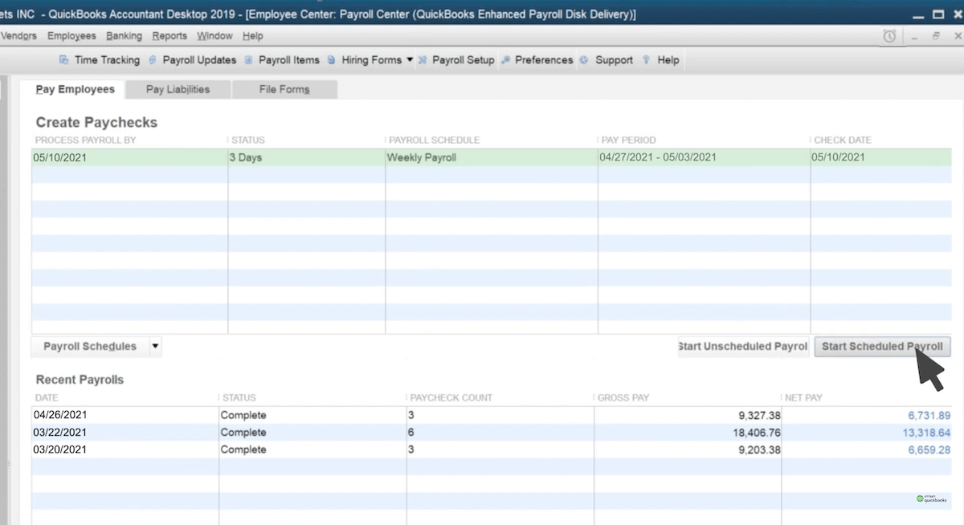Open the Window menu

[x=214, y=36]
